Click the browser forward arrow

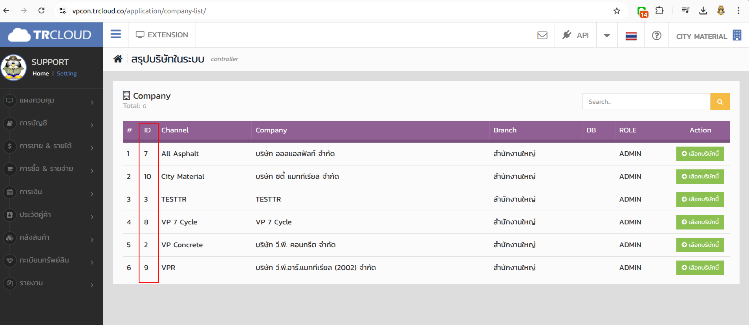24,11
